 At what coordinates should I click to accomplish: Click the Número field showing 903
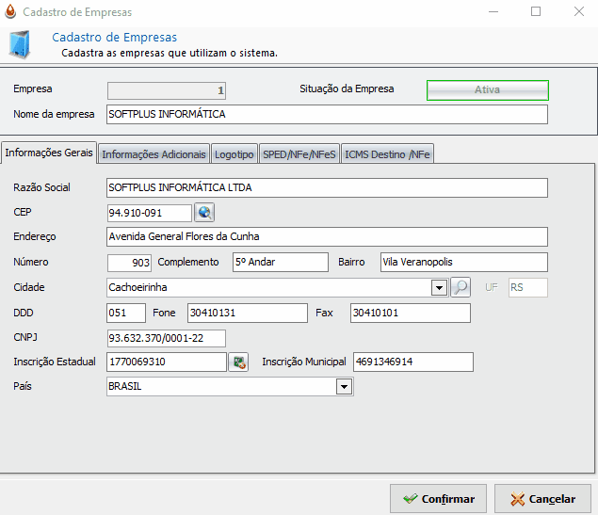[129, 263]
